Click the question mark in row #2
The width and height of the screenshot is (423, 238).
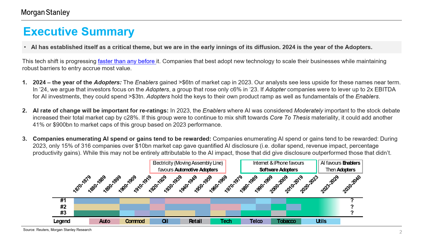click(x=352, y=207)
